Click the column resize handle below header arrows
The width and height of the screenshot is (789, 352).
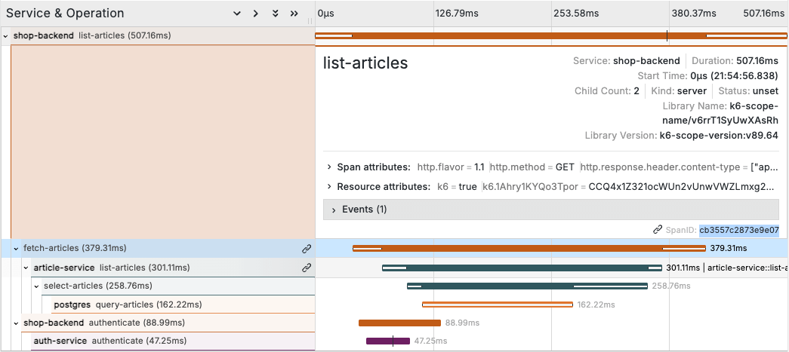click(310, 21)
